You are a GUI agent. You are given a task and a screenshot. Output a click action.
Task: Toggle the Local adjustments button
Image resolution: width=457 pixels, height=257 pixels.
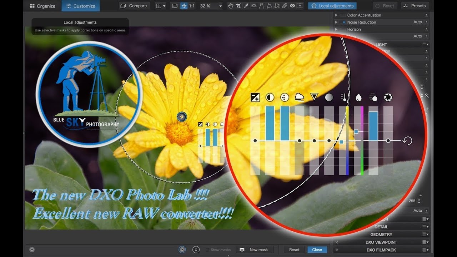tap(332, 6)
